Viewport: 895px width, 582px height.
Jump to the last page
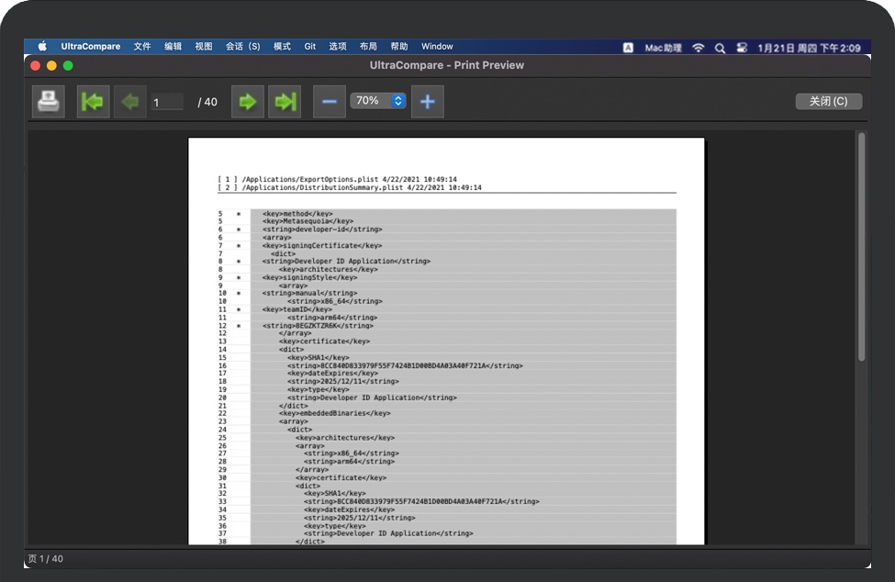click(x=285, y=101)
